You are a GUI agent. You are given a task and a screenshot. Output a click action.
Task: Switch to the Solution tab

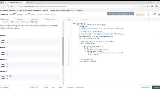[20, 19]
